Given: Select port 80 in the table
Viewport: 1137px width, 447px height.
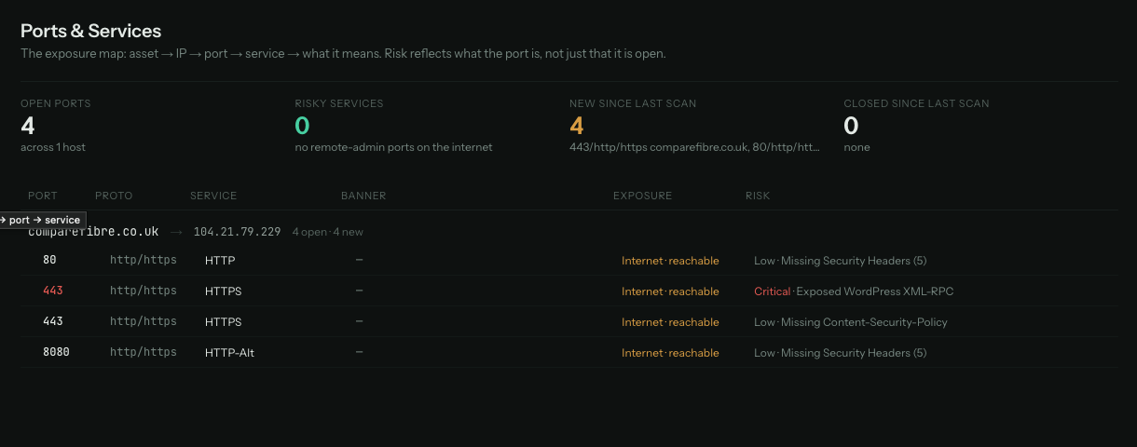Looking at the screenshot, I should click(x=49, y=261).
